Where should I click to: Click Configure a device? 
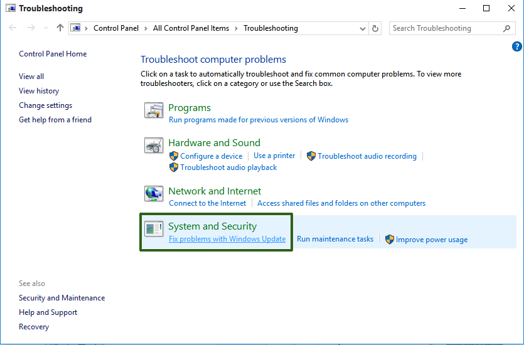(x=211, y=156)
